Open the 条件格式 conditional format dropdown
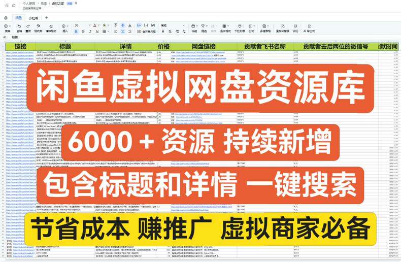401x262 pixels. pyautogui.click(x=225, y=28)
